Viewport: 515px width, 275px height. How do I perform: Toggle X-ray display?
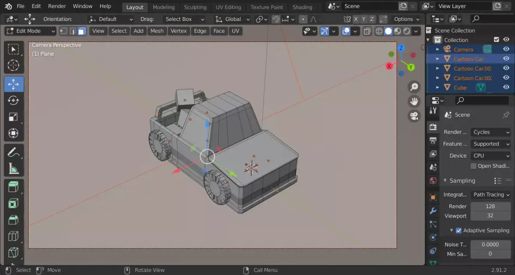click(367, 31)
